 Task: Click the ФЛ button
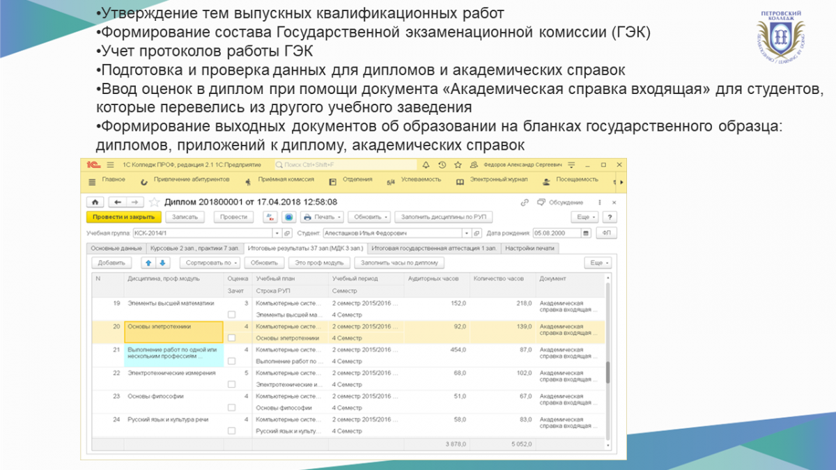click(x=606, y=233)
